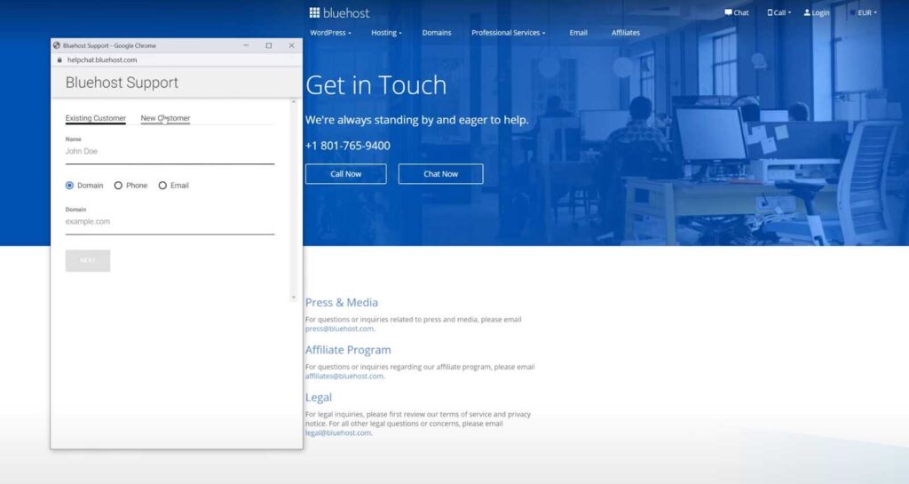The height and width of the screenshot is (484, 909).
Task: Expand the Hosting dropdown menu
Action: tap(386, 33)
